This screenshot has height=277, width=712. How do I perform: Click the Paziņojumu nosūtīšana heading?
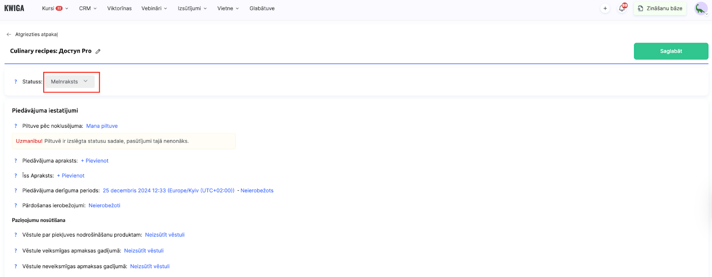39,220
